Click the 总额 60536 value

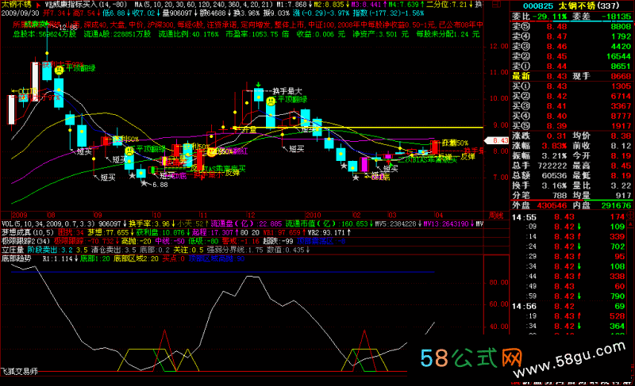pyautogui.click(x=554, y=175)
